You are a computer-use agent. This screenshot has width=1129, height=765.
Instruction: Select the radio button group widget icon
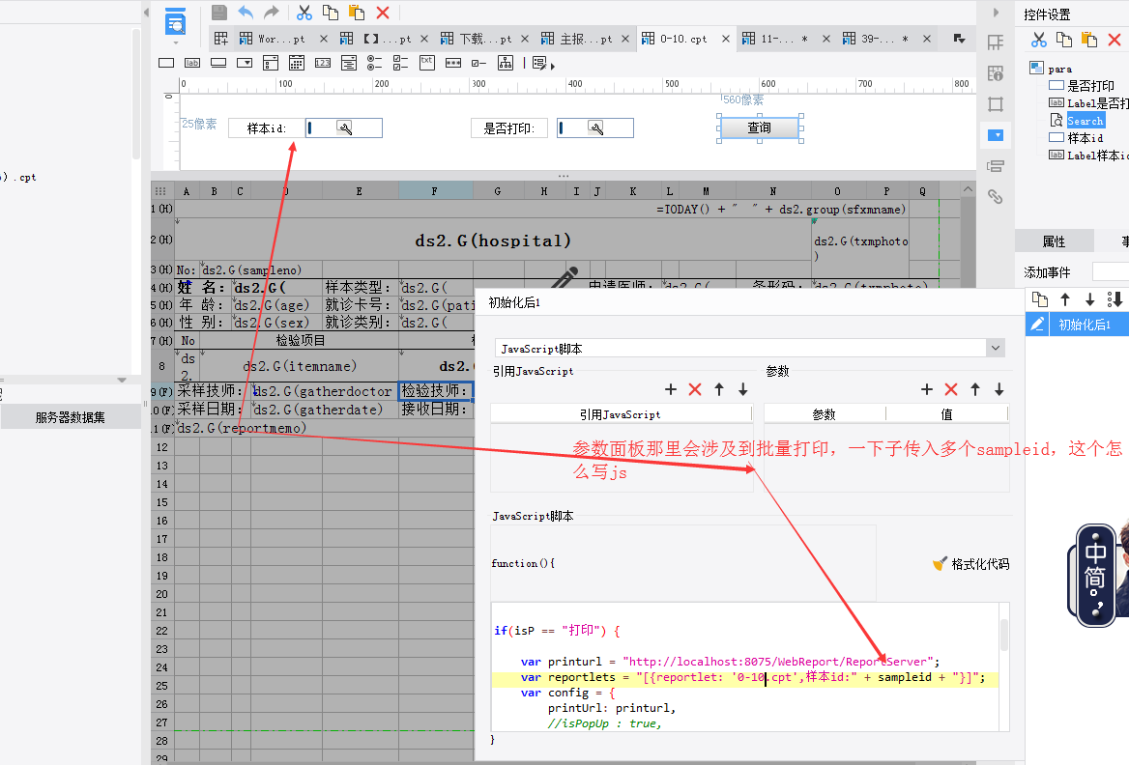[x=374, y=63]
